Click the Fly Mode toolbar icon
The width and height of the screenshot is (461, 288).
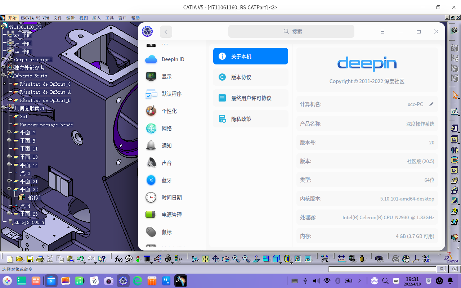coord(196,258)
